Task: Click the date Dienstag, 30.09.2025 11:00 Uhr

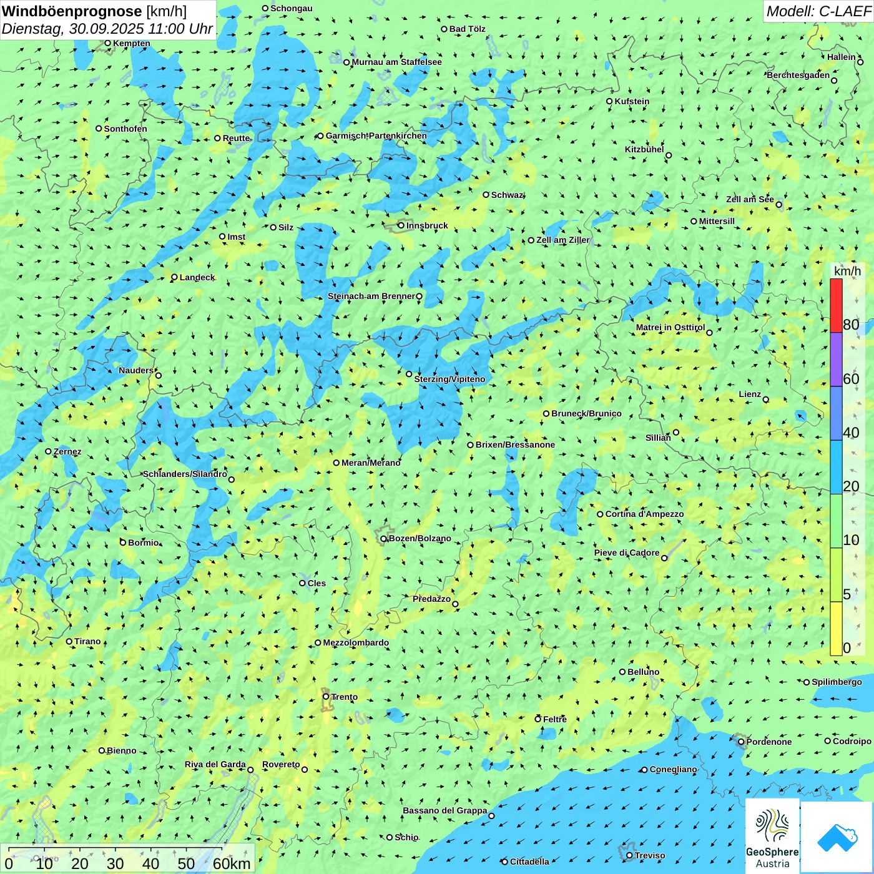Action: [107, 29]
